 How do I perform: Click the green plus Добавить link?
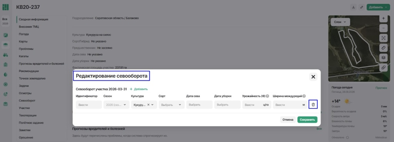[139, 89]
